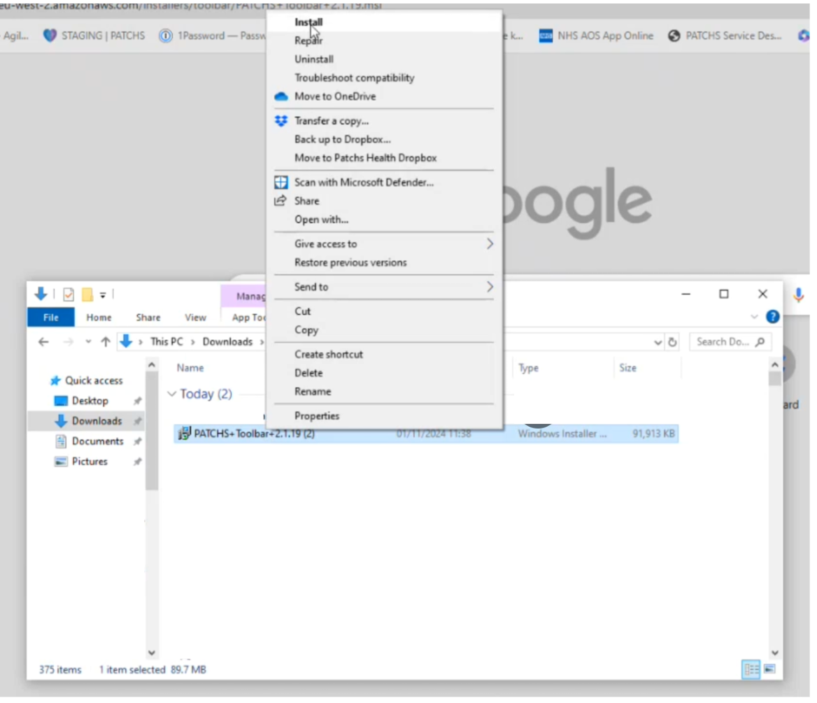Click the Search Downloads field
Image resolution: width=817 pixels, height=703 pixels.
point(730,342)
